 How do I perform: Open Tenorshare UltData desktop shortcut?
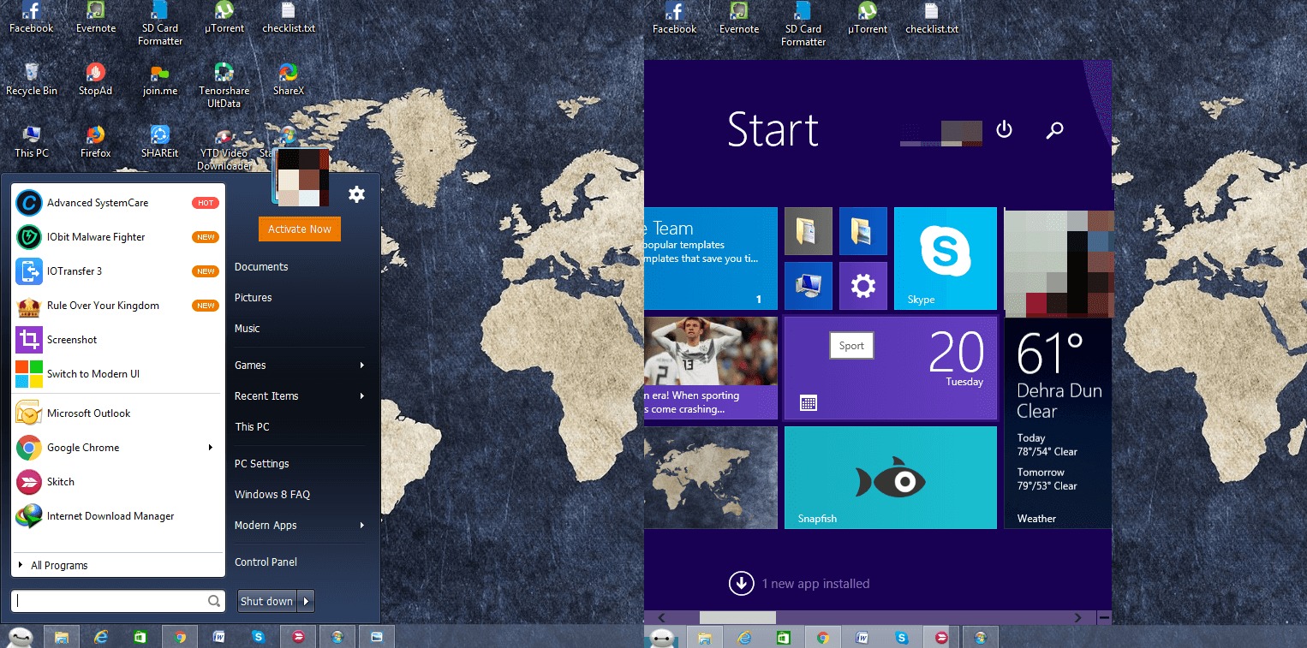[x=224, y=85]
